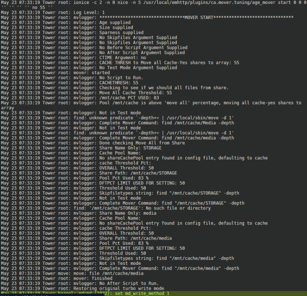
Task: Select the 'Age supplied' log entry
Action: (x=65, y=22)
